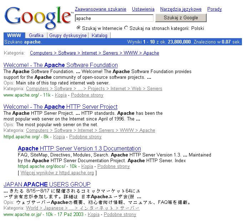Click Szukaj z Google button

(x=181, y=17)
